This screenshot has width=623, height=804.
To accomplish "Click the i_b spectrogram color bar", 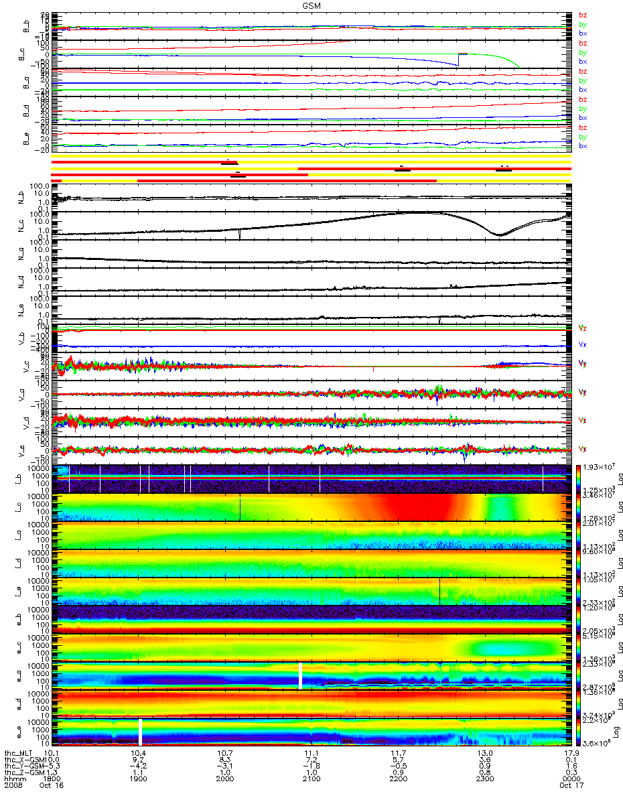I will (x=579, y=478).
